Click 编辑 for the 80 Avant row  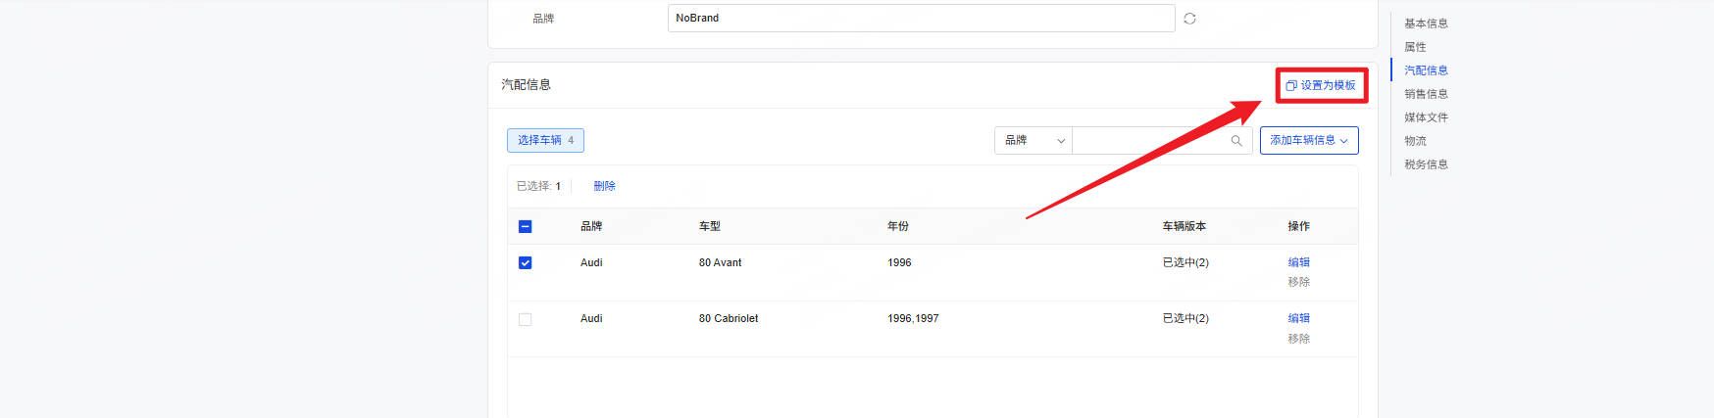pyautogui.click(x=1298, y=262)
